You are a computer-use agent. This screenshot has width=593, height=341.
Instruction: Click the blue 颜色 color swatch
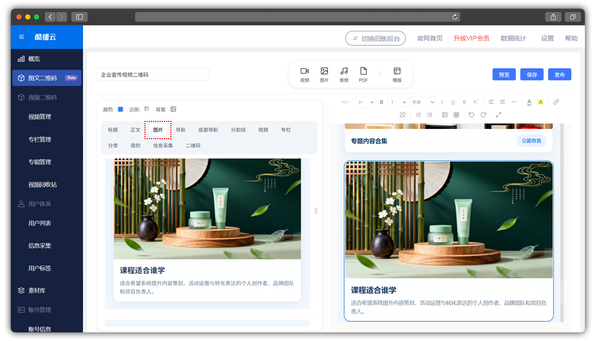(x=120, y=109)
